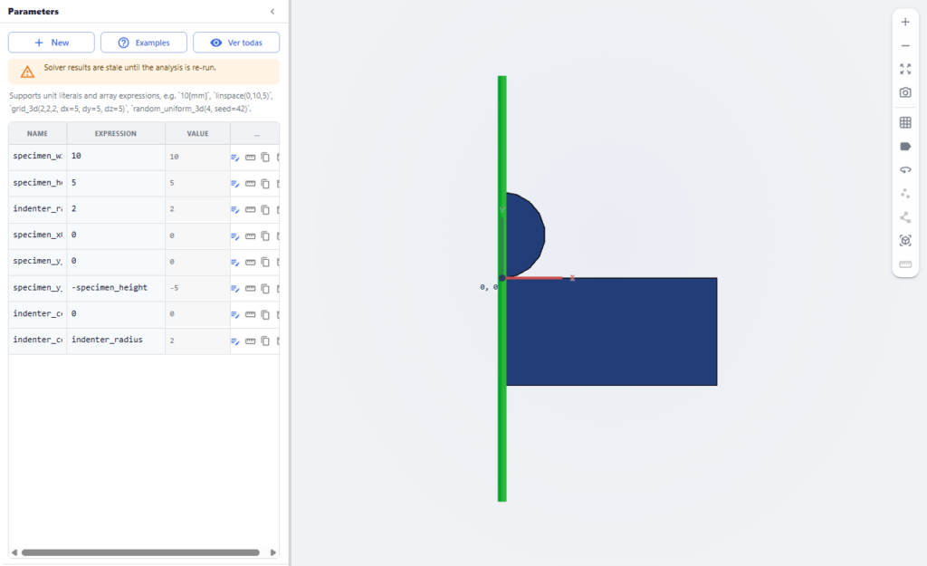The height and width of the screenshot is (566, 927).
Task: Edit the expression field containing indenter_radius
Action: 116,341
